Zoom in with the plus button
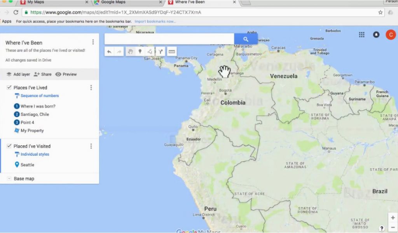Viewport: 398px width, 233px height. (x=393, y=218)
